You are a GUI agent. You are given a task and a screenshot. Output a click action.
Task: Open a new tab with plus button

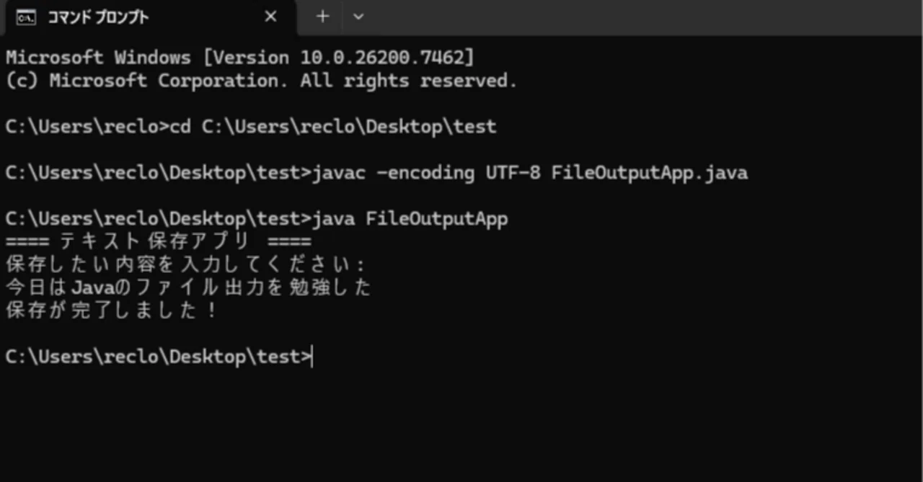coord(322,17)
